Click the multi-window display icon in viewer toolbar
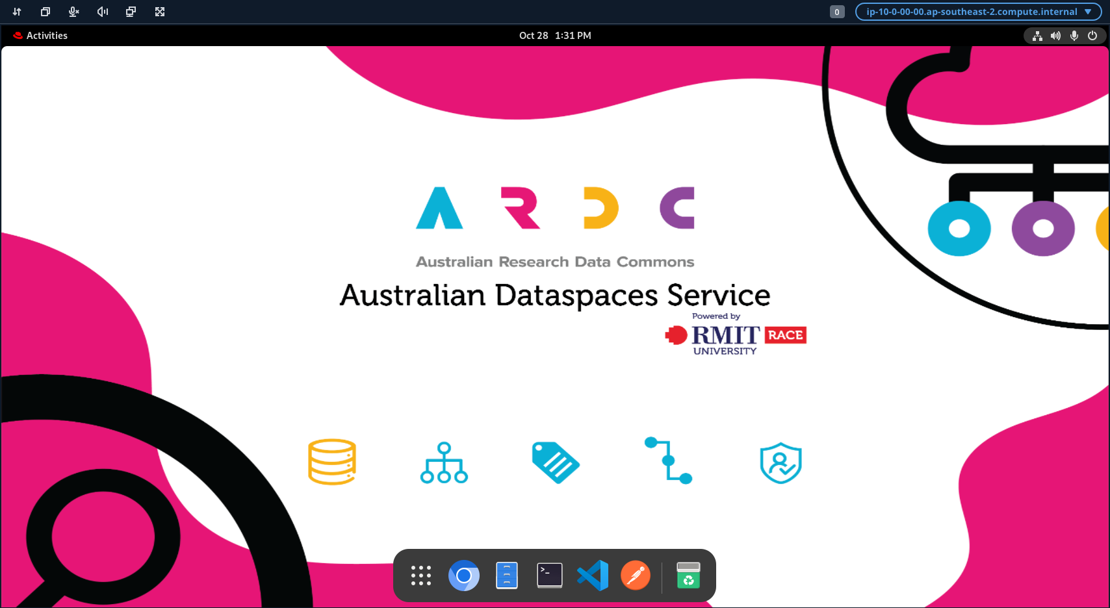1110x608 pixels. point(131,12)
